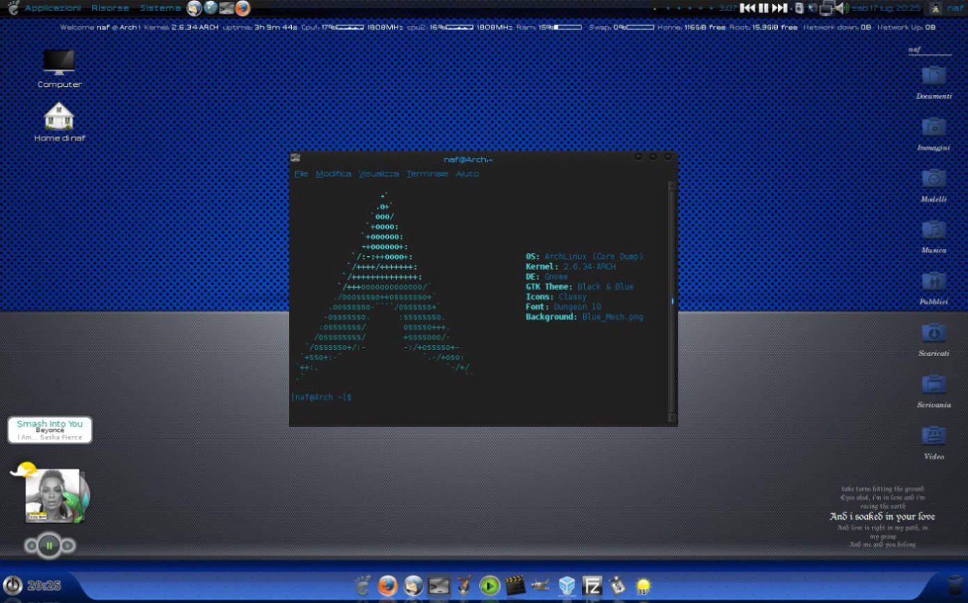
Task: Open the Immagini folder
Action: 934,134
